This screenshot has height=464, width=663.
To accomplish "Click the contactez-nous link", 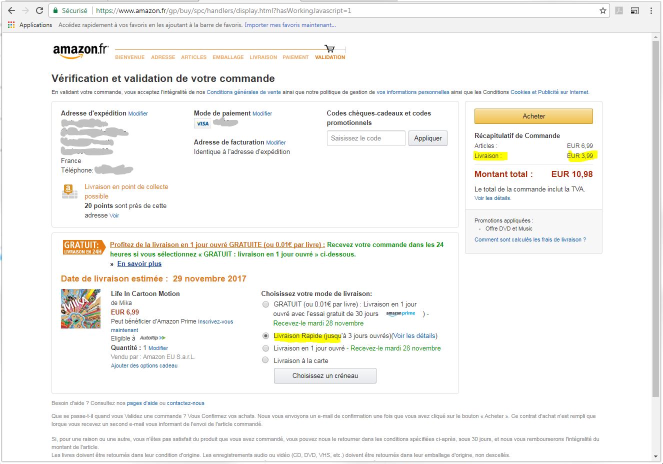I will coord(185,403).
